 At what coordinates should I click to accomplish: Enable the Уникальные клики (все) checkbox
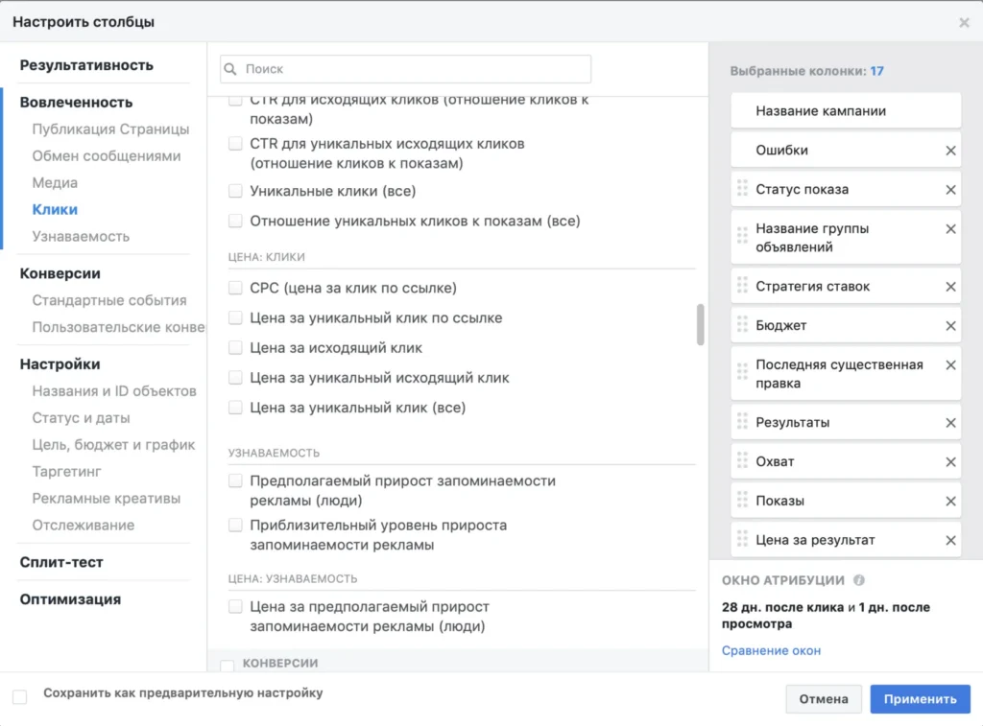[x=235, y=191]
